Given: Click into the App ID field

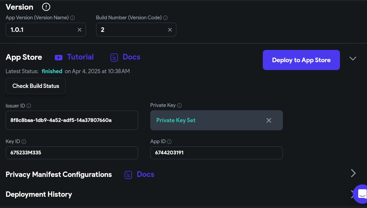Looking at the screenshot, I should (216, 153).
